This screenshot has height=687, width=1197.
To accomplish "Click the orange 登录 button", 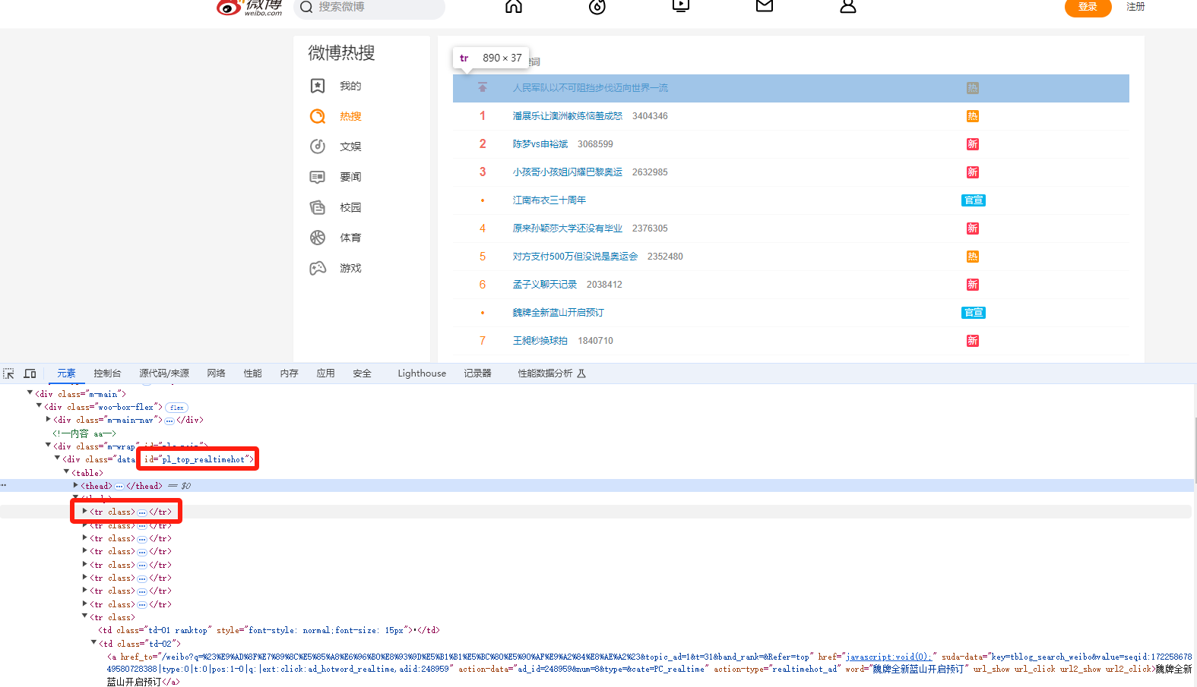I will 1088,8.
